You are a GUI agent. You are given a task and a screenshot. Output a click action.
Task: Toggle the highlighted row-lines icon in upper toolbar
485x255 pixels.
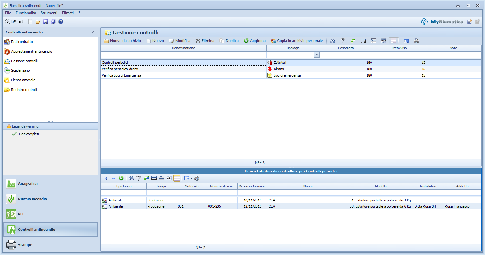[x=394, y=41]
